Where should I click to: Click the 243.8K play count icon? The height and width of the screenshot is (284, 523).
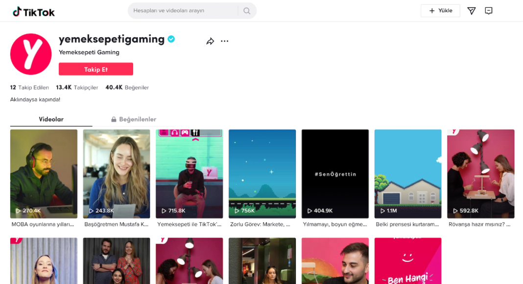(x=91, y=211)
